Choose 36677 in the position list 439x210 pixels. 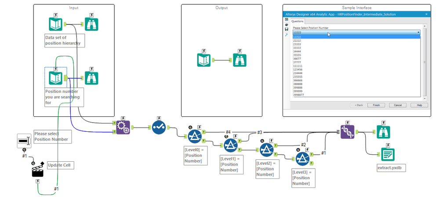[x=356, y=59]
